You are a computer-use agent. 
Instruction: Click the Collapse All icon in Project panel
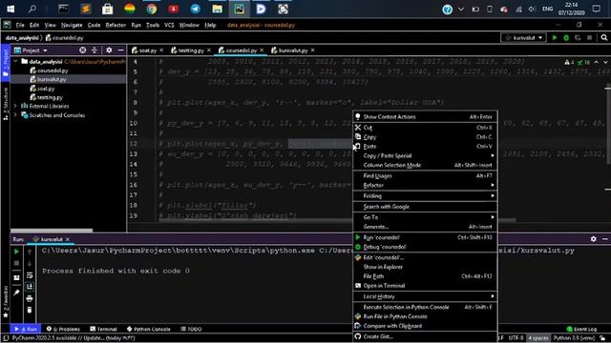[x=95, y=50]
